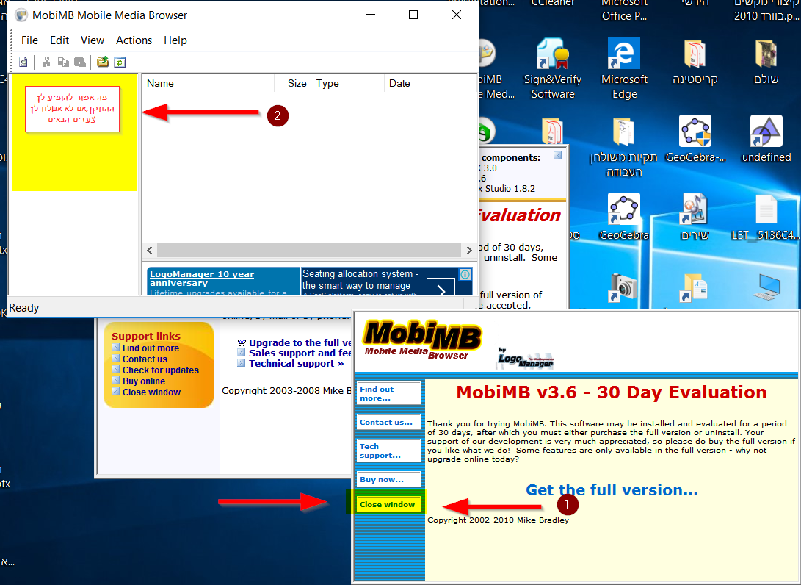This screenshot has height=585, width=801.
Task: Click Find out more under Support links
Action: pos(151,348)
